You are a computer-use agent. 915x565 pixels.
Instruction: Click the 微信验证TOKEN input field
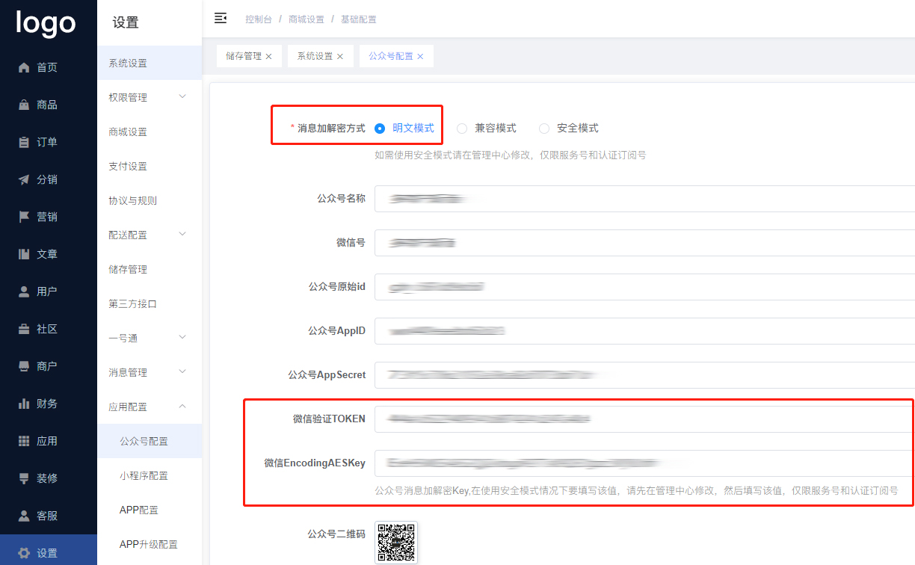coord(643,419)
